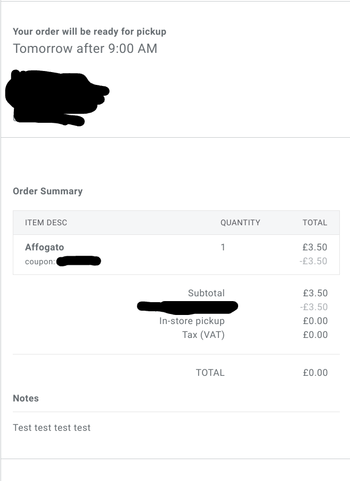The height and width of the screenshot is (481, 350).
Task: Click the "Test test test test" note text
Action: tap(52, 428)
